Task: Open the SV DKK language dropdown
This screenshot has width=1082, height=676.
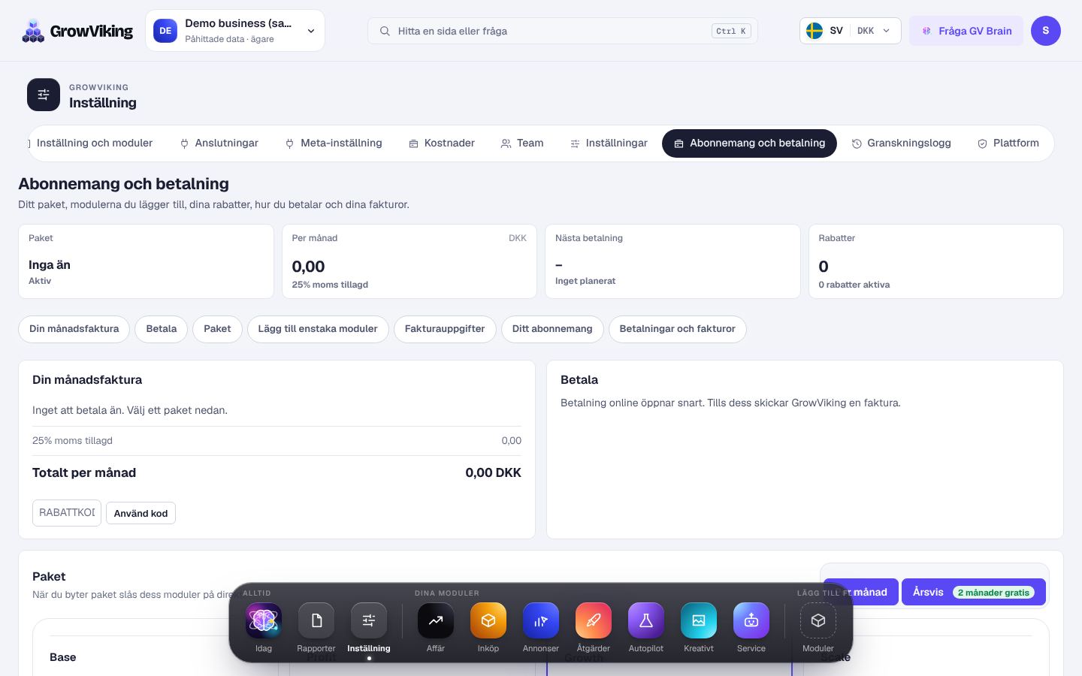Action: pyautogui.click(x=851, y=31)
